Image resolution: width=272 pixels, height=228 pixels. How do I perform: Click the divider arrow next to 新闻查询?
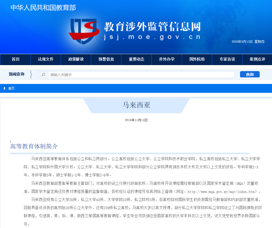coord(31,74)
